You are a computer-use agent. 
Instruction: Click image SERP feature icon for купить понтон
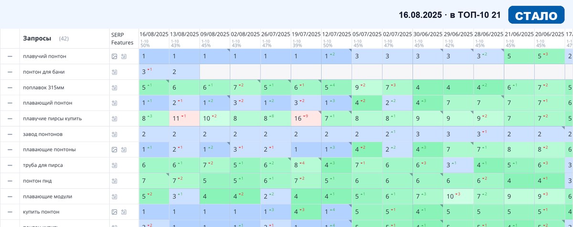click(114, 212)
